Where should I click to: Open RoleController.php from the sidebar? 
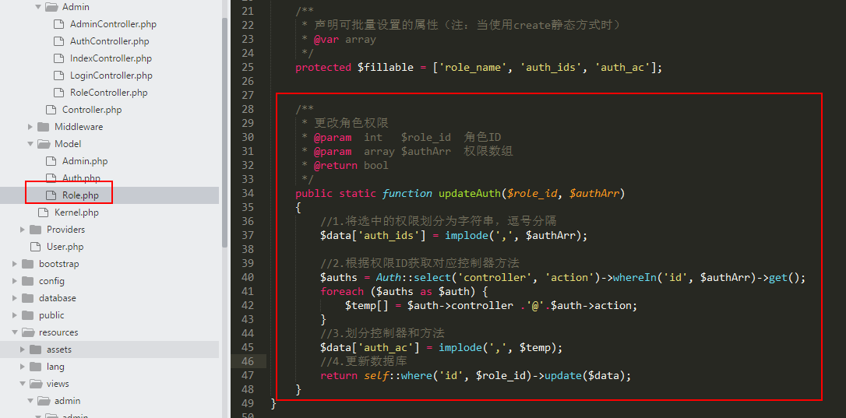[108, 93]
